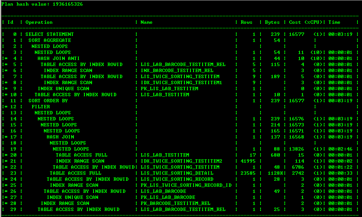Select INX_BARCODE_TESTITEM_REL index name

click(x=177, y=71)
